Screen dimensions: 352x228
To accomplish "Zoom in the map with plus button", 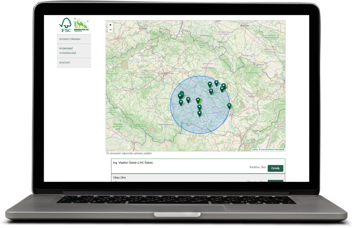I will (x=110, y=25).
